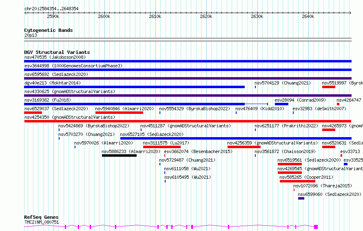The height and width of the screenshot is (231, 363).
Task: Click the 2630k ruler position label
Action: [257, 16]
